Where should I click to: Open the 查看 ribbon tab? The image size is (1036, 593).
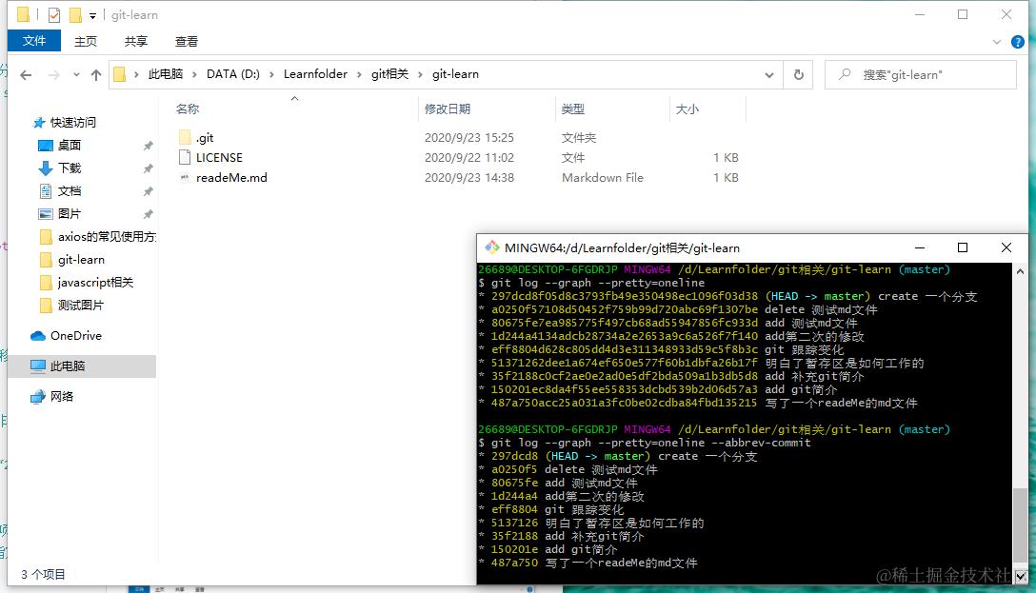(x=187, y=42)
